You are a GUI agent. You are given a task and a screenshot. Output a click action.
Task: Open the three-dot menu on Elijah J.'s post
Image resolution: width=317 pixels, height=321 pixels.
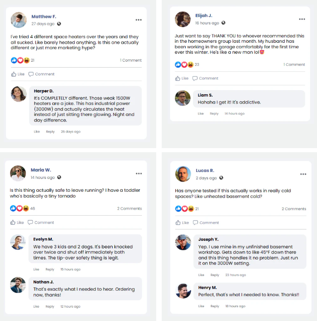click(x=302, y=19)
